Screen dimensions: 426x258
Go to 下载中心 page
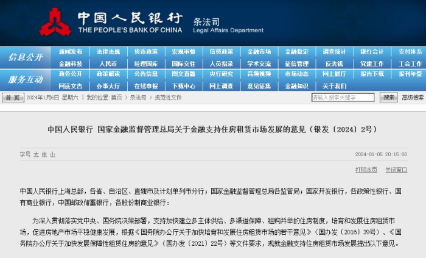[x=184, y=86]
